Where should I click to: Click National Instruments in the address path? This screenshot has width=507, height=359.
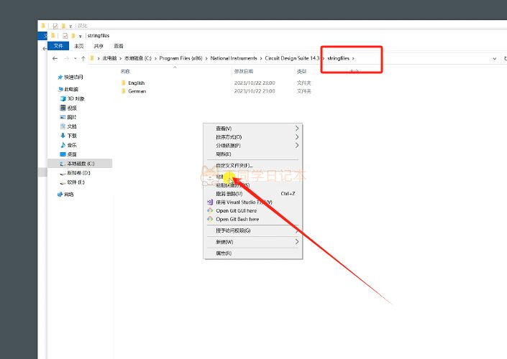(233, 58)
